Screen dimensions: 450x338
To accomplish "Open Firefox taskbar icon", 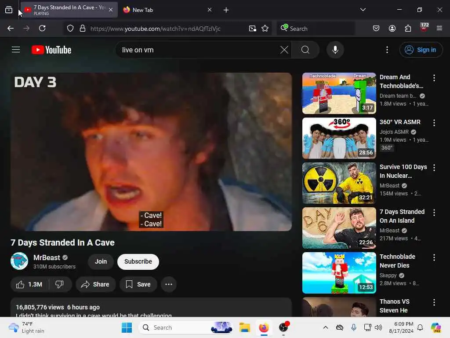I will 264,327.
